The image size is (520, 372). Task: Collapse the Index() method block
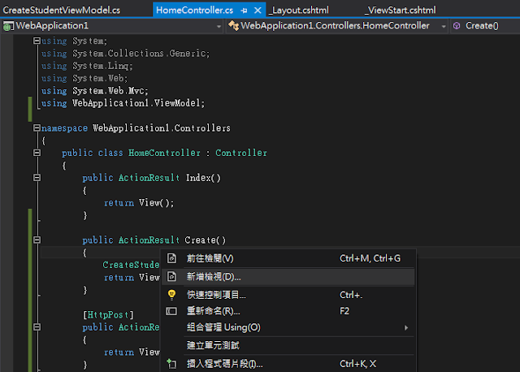point(37,177)
